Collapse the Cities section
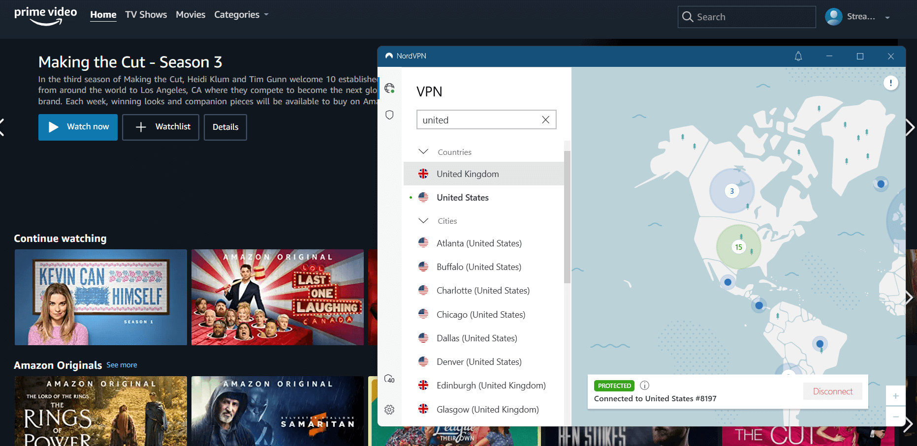 [423, 220]
